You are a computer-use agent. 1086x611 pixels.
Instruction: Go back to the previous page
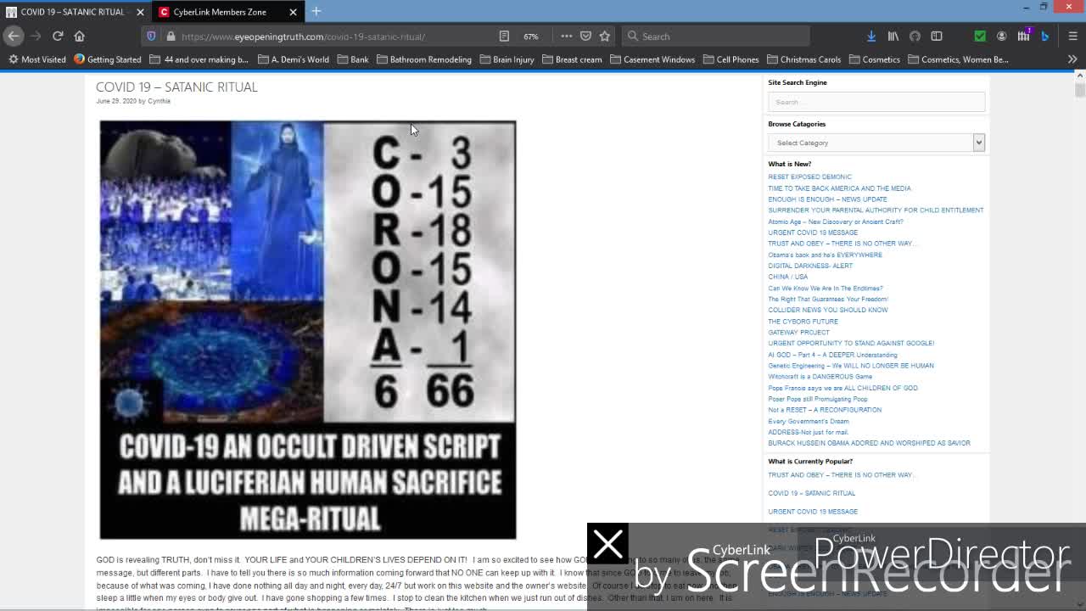tap(14, 36)
